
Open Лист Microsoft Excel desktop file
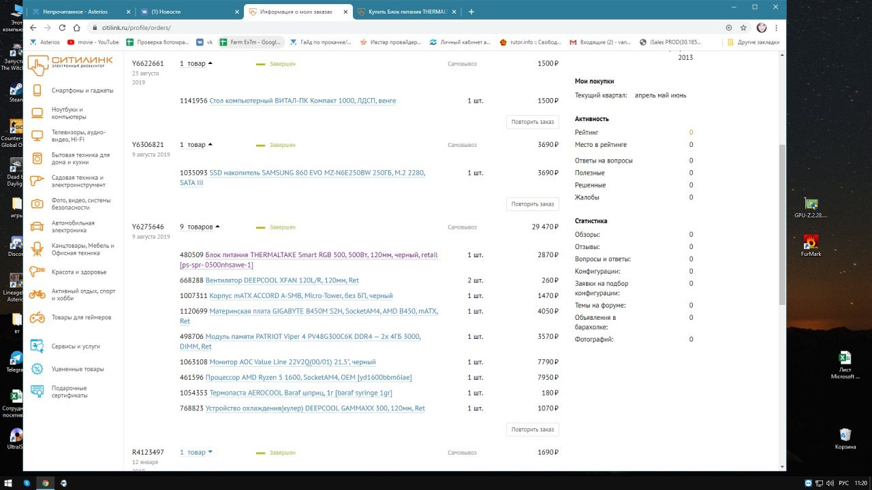coord(845,365)
